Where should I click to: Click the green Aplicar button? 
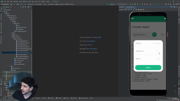(x=148, y=68)
